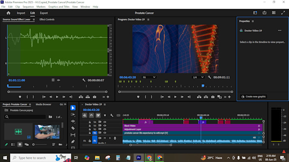
Task: Open Sort Icons menu in Project panel
Action: point(54,145)
